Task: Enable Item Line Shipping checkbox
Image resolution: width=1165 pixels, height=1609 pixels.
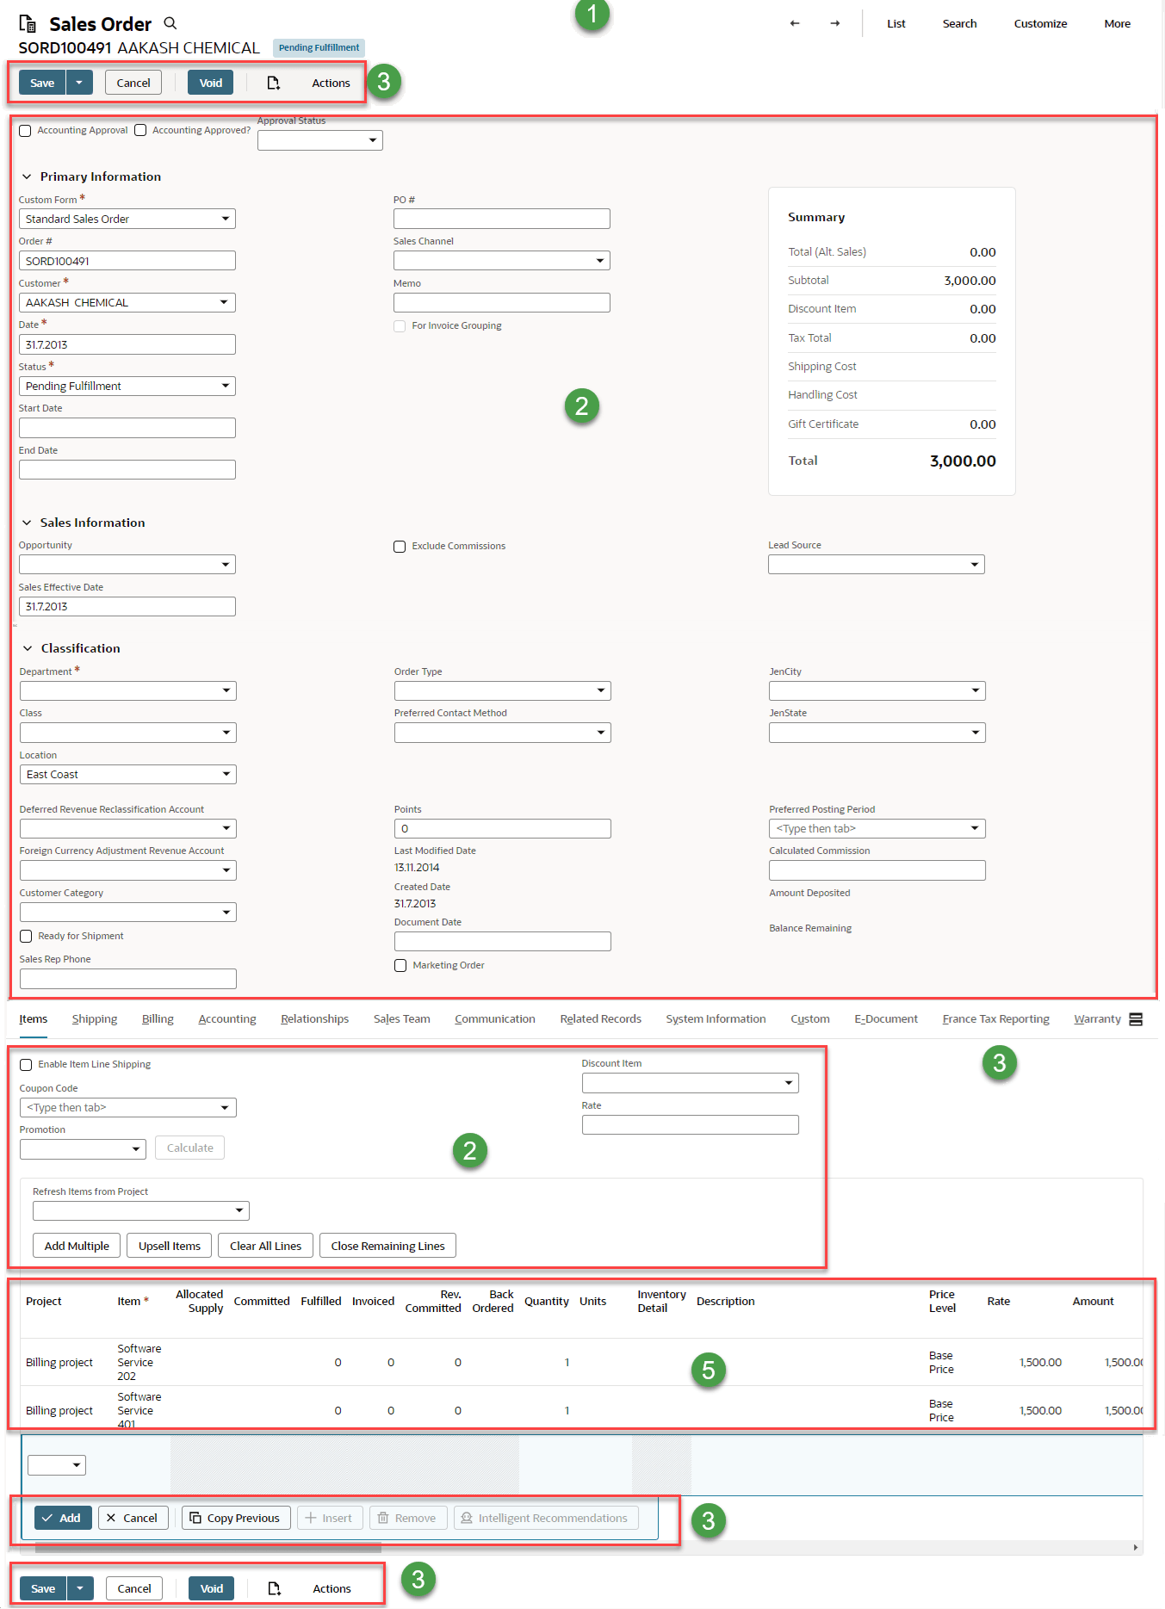Action: [x=26, y=1065]
